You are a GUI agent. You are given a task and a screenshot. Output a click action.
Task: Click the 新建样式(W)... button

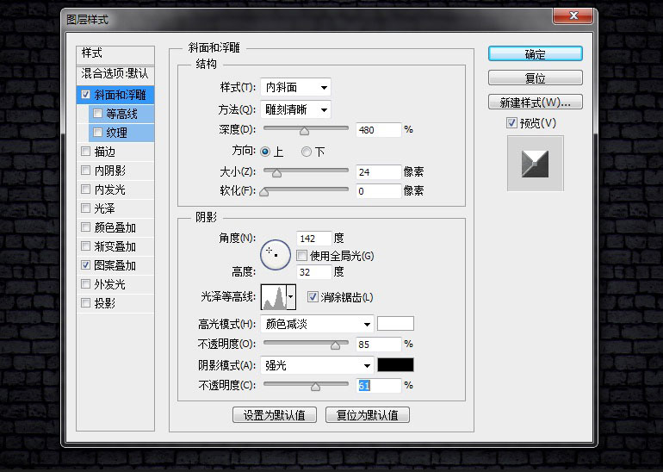click(535, 102)
